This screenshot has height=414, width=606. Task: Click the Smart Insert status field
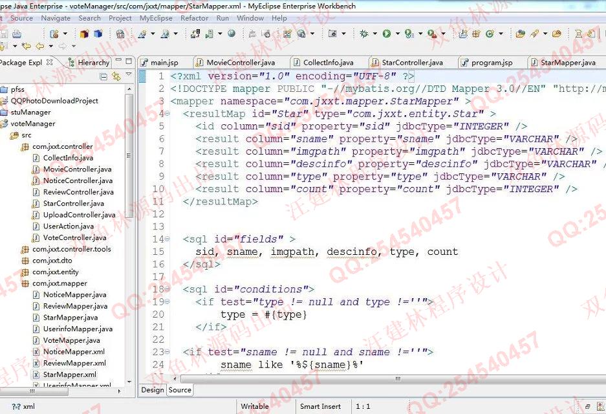point(320,406)
